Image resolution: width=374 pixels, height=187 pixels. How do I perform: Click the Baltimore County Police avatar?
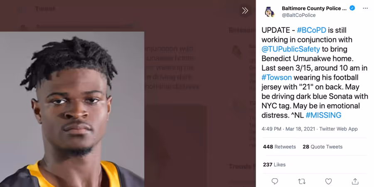click(x=270, y=12)
